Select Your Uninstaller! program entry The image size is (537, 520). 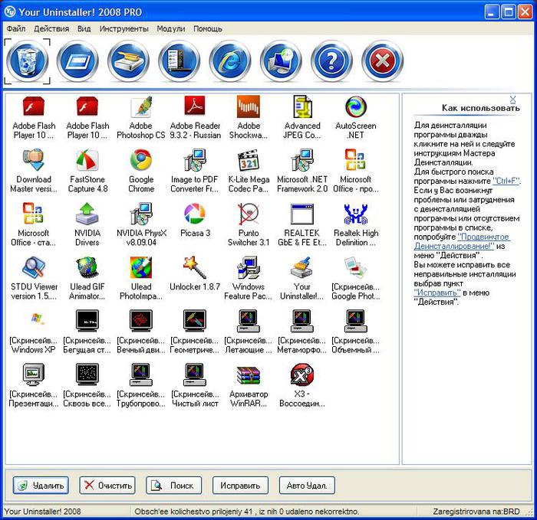coord(302,278)
